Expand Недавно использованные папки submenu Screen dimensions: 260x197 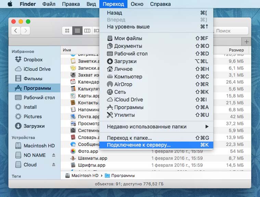156,127
